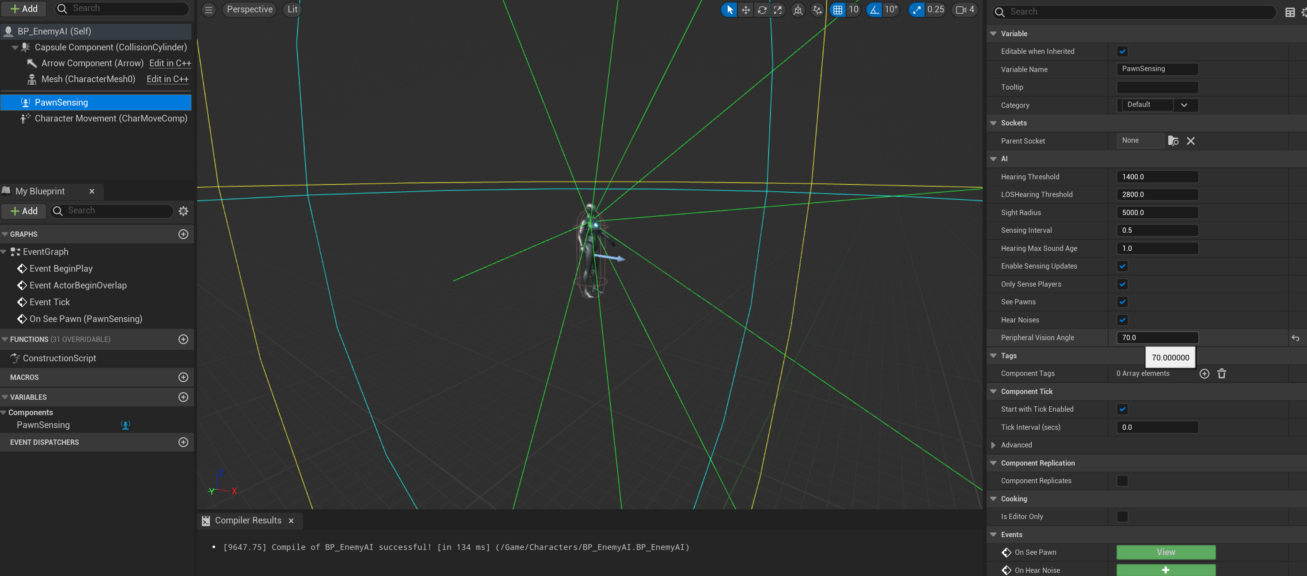Viewport: 1307px width, 576px height.
Task: Click Edit in C++ link for Arrow Component
Action: pos(170,63)
